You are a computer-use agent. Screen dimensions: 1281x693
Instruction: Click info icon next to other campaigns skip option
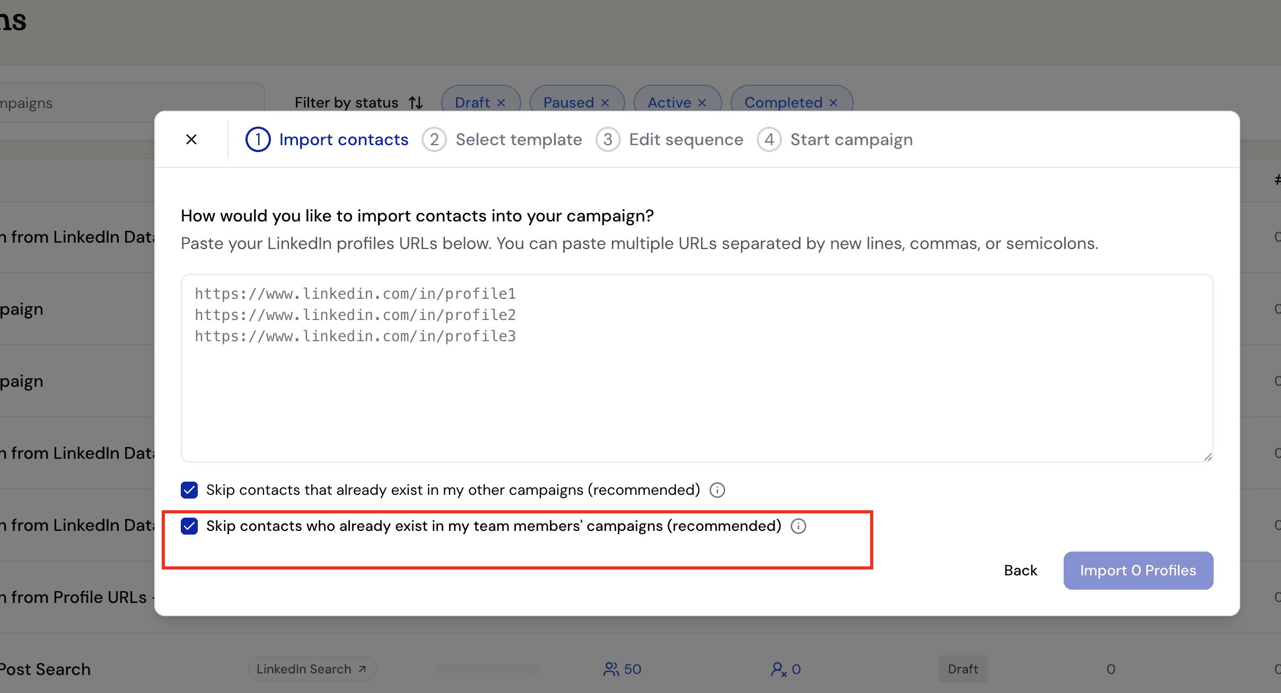[716, 490]
